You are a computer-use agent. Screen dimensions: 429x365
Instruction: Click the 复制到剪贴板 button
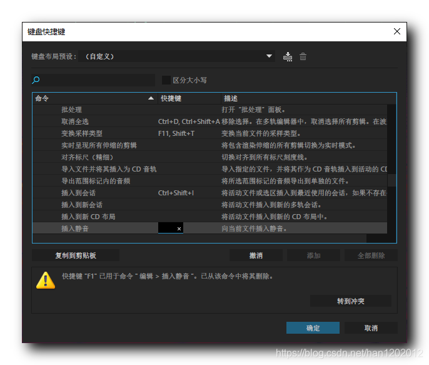click(x=76, y=255)
